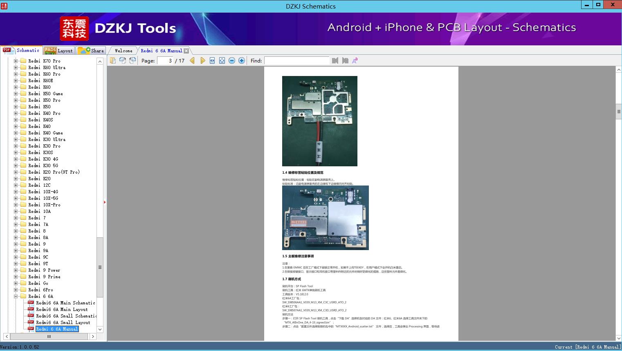Select the Redmi K50 Pro folder
The width and height of the screenshot is (622, 351).
click(x=44, y=100)
